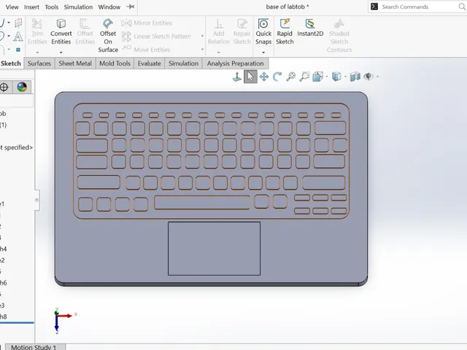Open the Simulation menu
This screenshot has height=350, width=467.
click(x=78, y=7)
